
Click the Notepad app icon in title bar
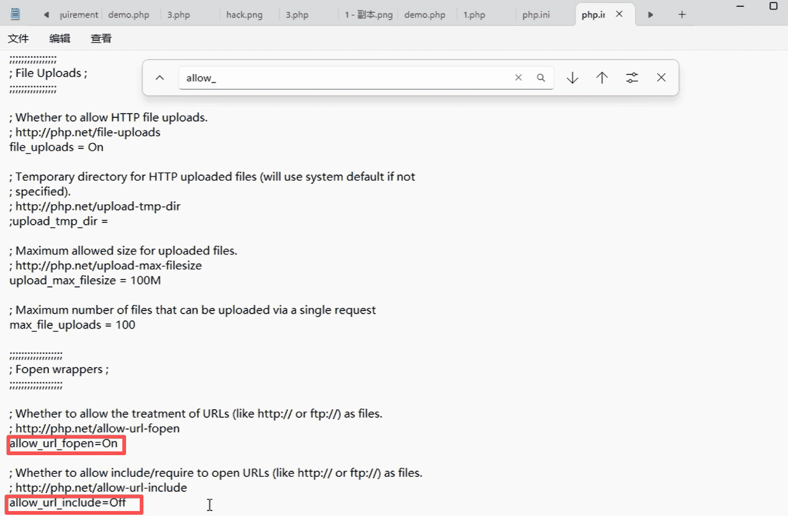tap(15, 14)
